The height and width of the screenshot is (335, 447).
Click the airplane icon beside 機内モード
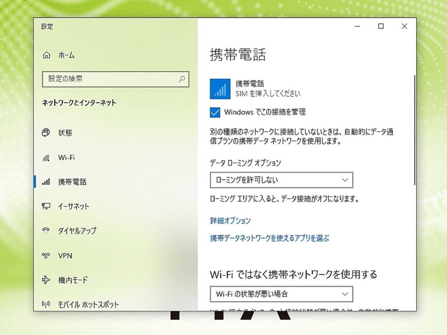(46, 280)
